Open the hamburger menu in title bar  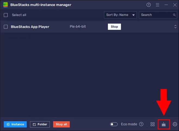[157, 5]
